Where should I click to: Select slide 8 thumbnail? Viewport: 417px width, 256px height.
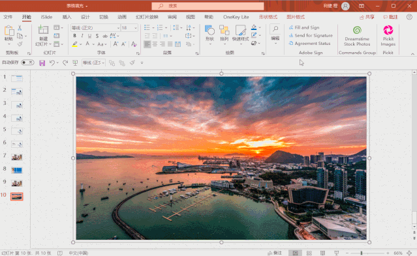[17, 170]
